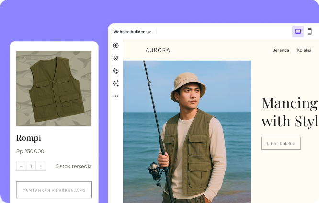Switch to desktop preview mode

click(298, 32)
